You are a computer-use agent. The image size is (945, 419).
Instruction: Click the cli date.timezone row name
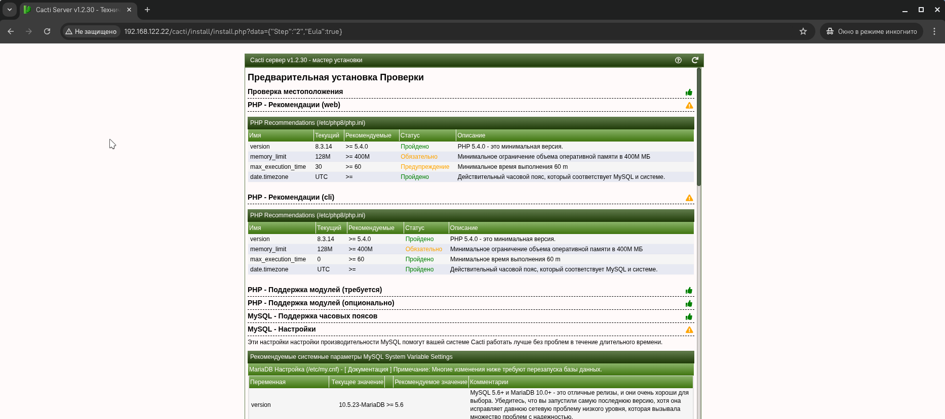pyautogui.click(x=269, y=269)
